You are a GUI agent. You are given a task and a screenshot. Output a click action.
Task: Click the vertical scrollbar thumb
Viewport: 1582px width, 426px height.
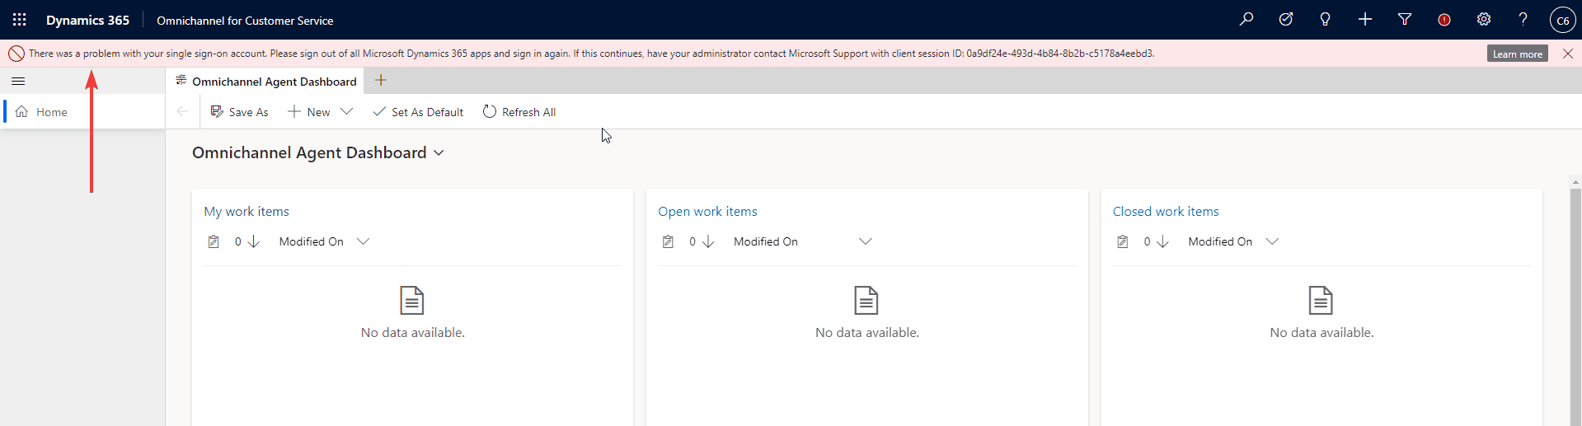[1575, 305]
